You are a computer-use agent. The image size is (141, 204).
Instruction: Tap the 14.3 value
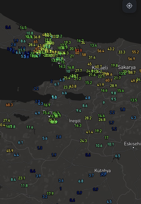(62, 67)
